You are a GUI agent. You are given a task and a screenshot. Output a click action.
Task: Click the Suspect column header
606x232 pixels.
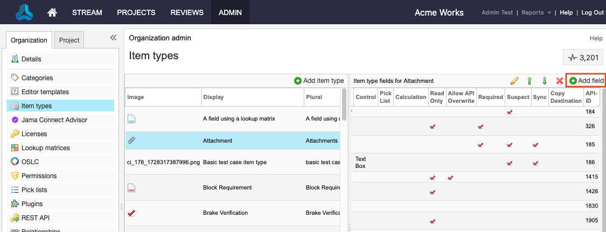point(518,97)
